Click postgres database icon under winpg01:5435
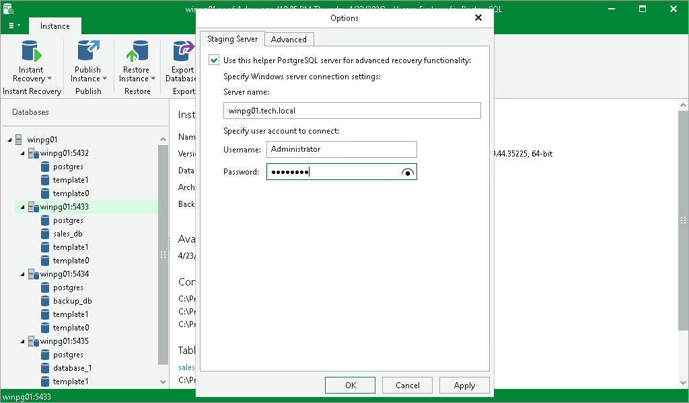The height and width of the screenshot is (403, 689). (45, 355)
